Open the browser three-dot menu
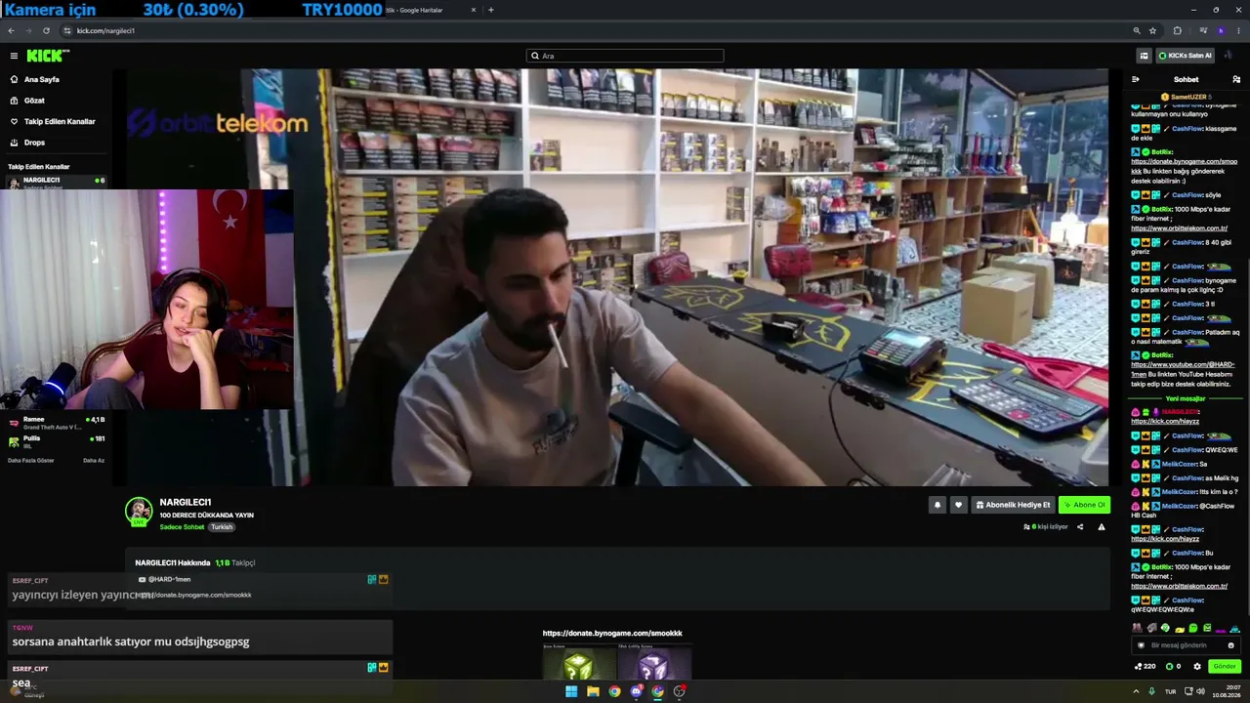1250x703 pixels. pyautogui.click(x=1237, y=30)
